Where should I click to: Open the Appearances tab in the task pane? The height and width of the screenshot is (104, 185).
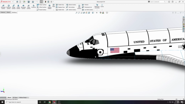184,27
